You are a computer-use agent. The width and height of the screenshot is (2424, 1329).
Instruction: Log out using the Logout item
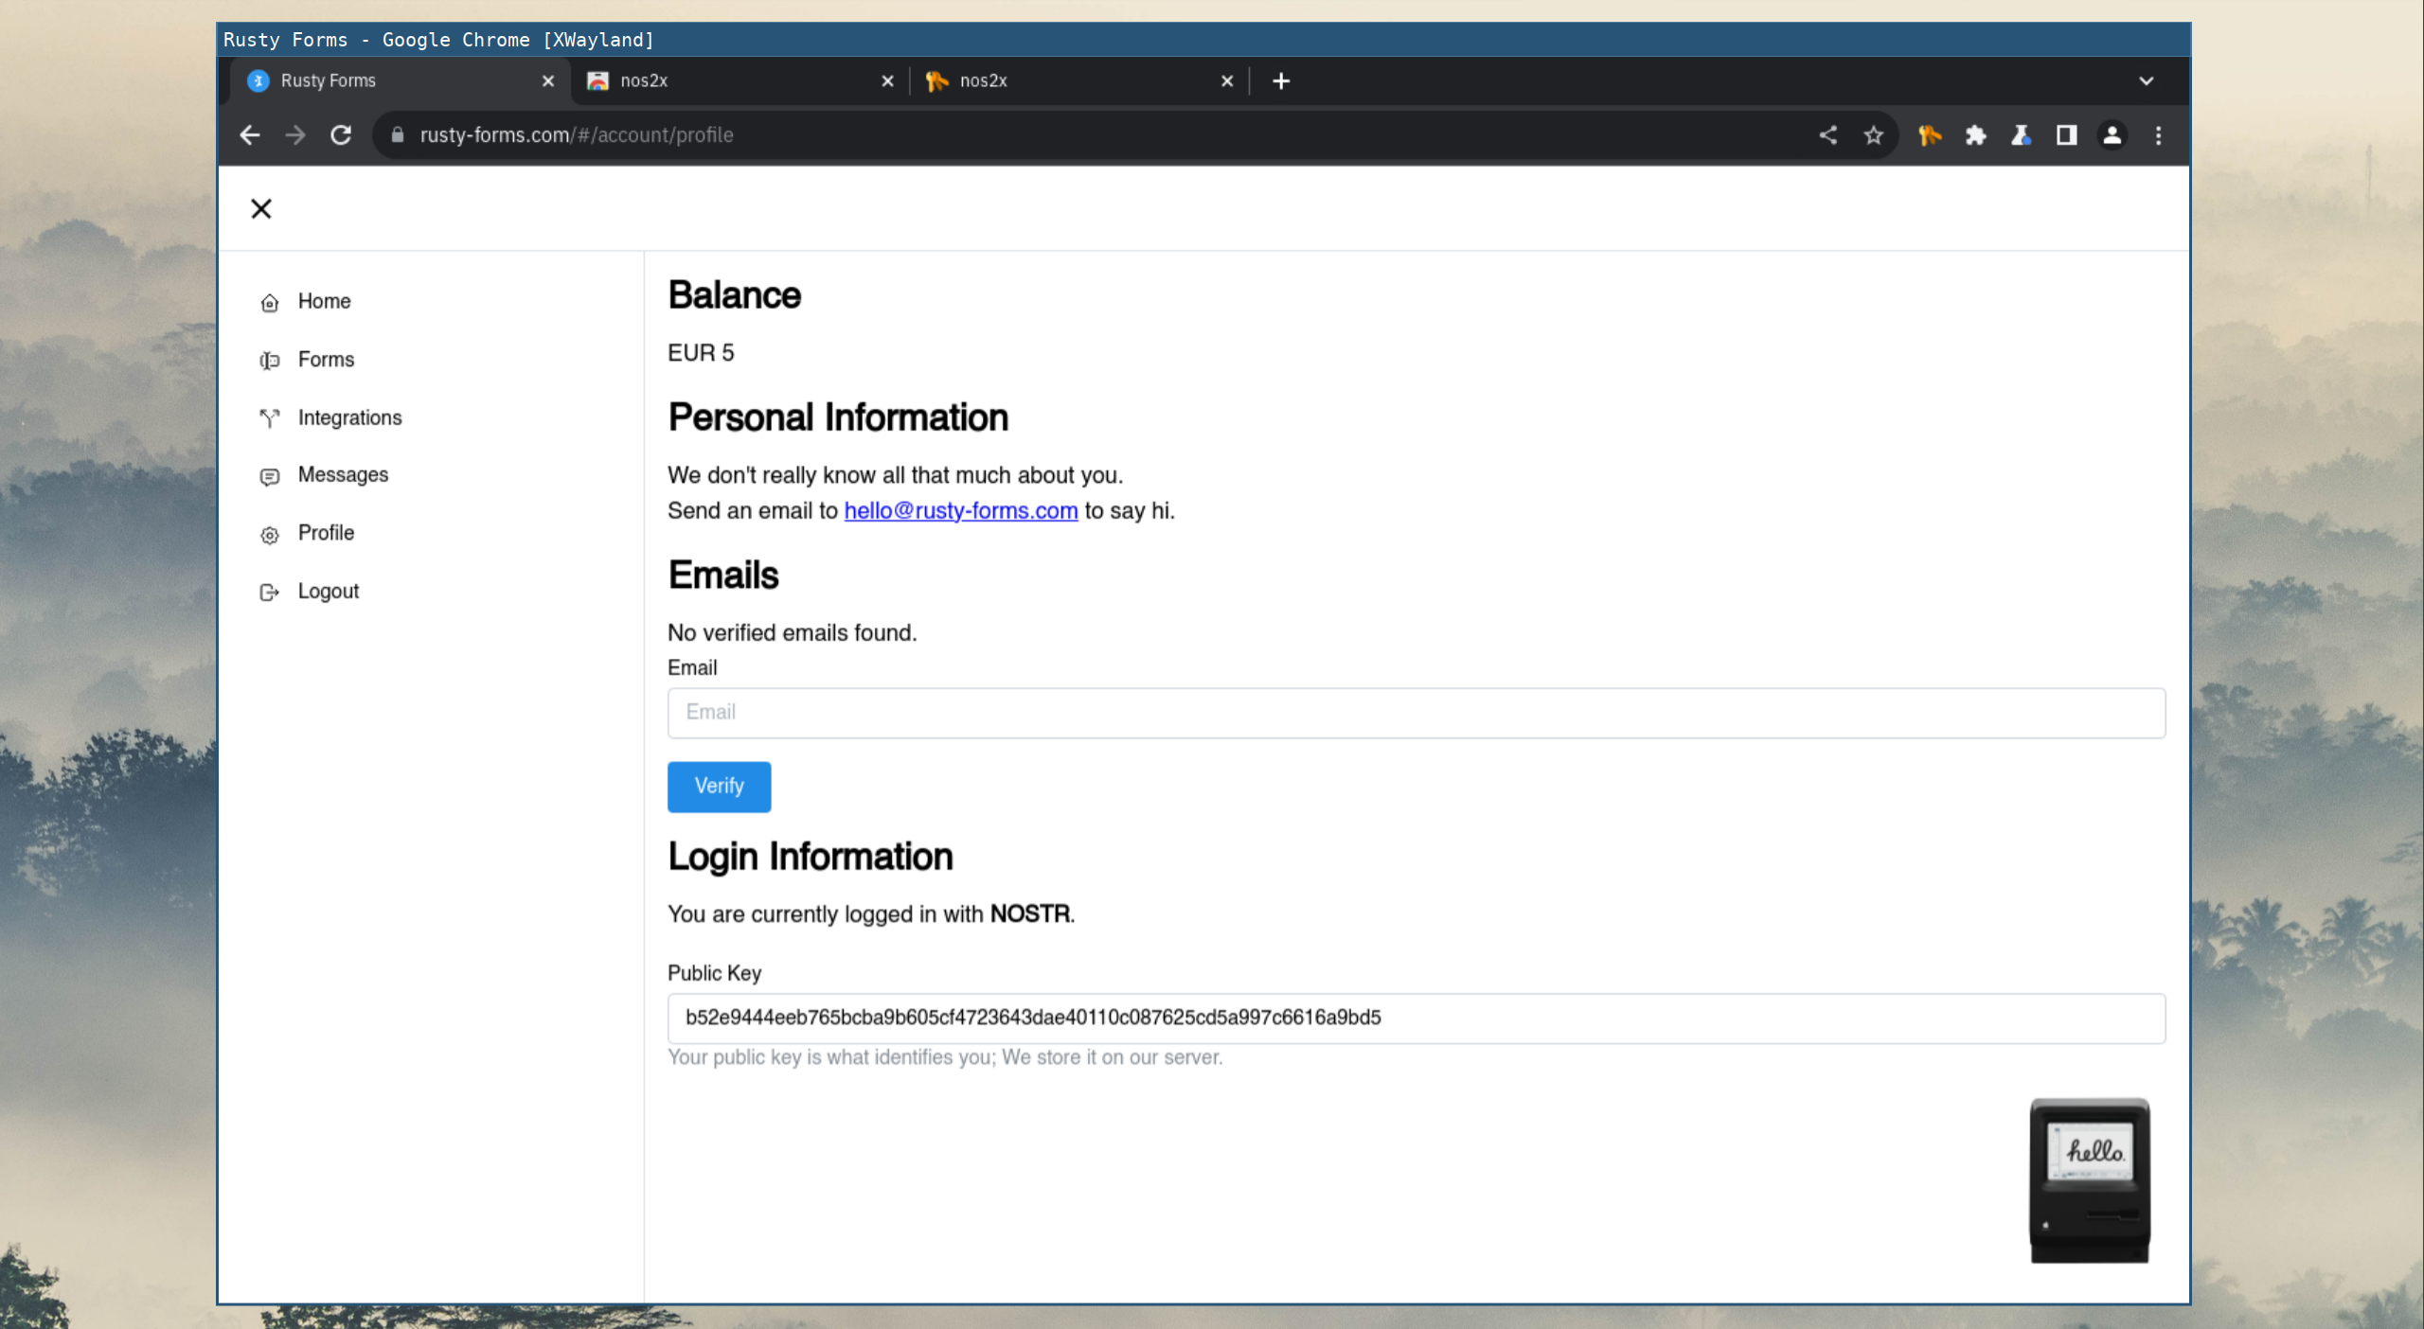click(x=328, y=592)
